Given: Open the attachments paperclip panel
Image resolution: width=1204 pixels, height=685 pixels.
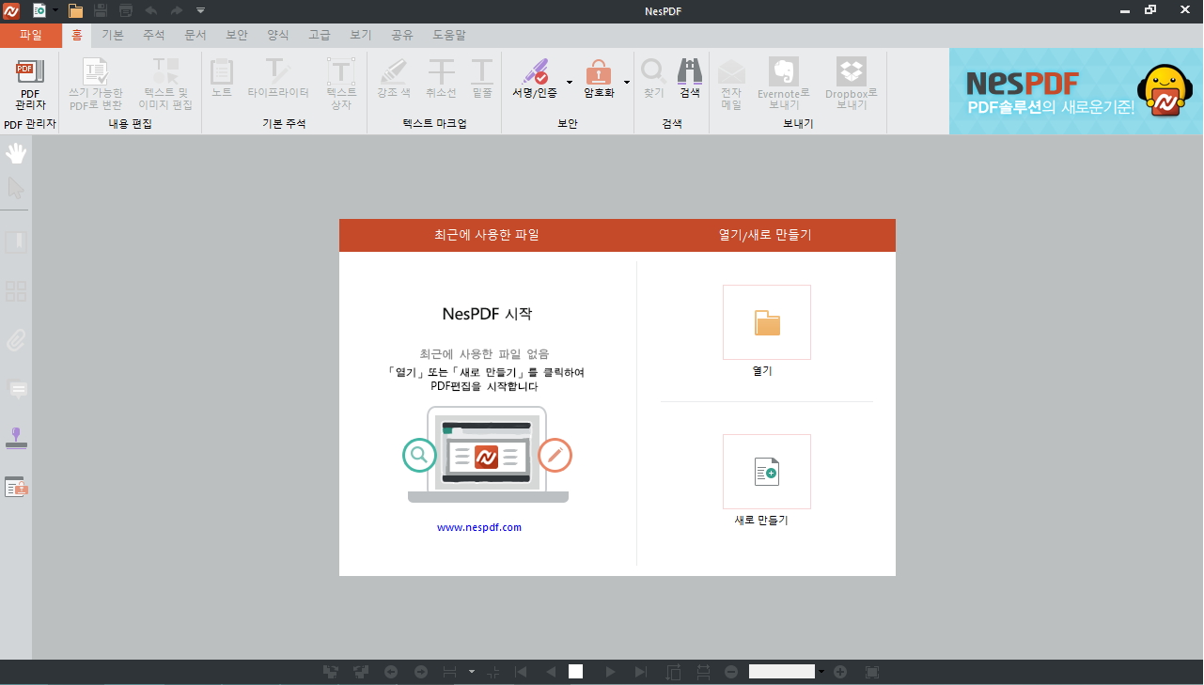Looking at the screenshot, I should coord(16,339).
